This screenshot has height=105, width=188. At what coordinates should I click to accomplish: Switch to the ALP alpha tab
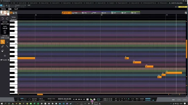click(125, 13)
